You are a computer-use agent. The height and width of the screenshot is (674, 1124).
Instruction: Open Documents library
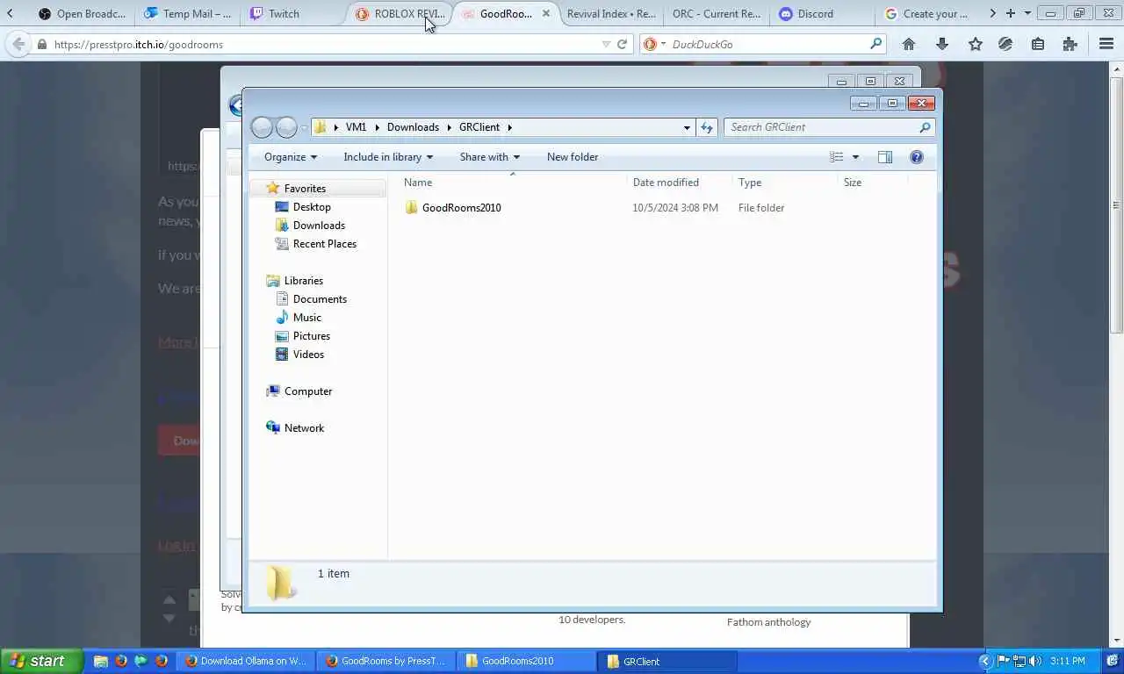click(320, 299)
